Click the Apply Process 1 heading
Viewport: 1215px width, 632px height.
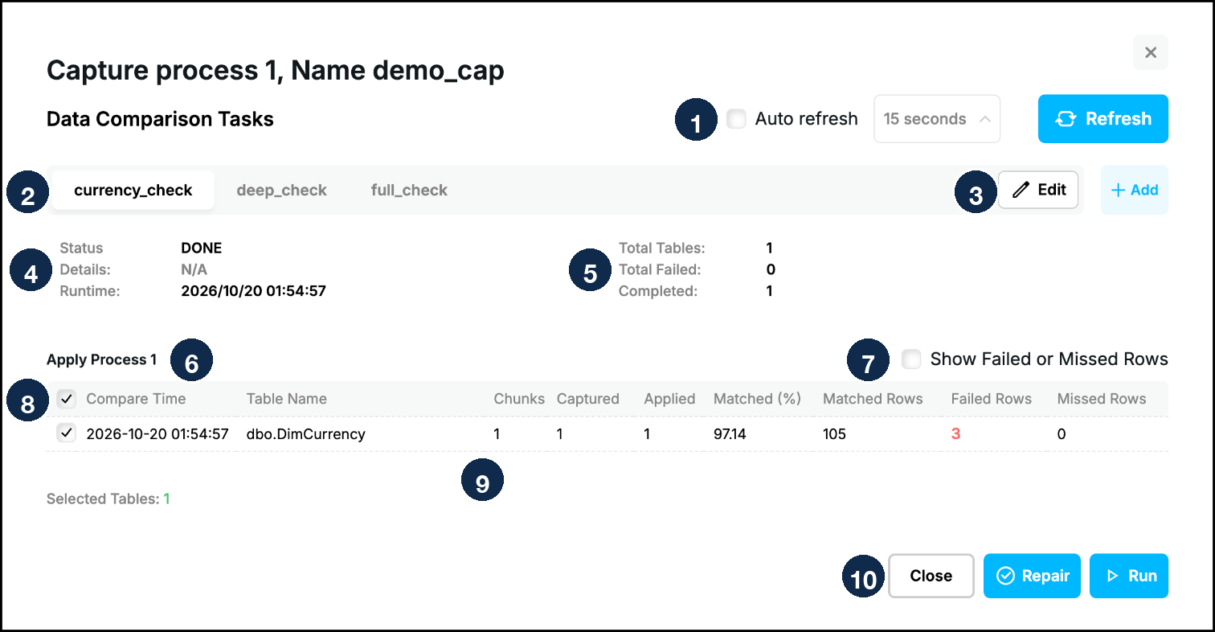pyautogui.click(x=102, y=359)
